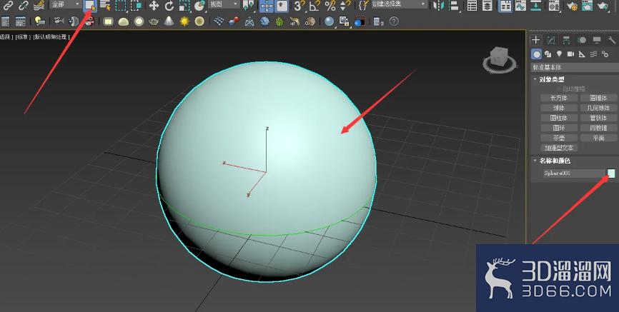Click the Edit Named Selection Sets icon
Screen dimensions: 619x312
[x=363, y=6]
